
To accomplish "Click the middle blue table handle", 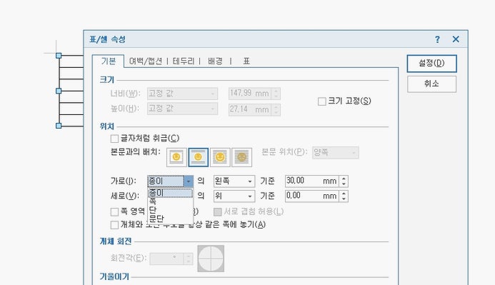I will pos(59,91).
